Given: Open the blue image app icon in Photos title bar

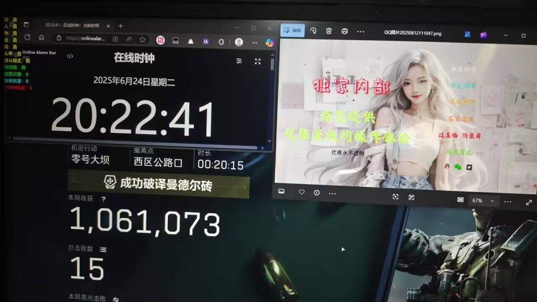Looking at the screenshot, I should point(467,34).
